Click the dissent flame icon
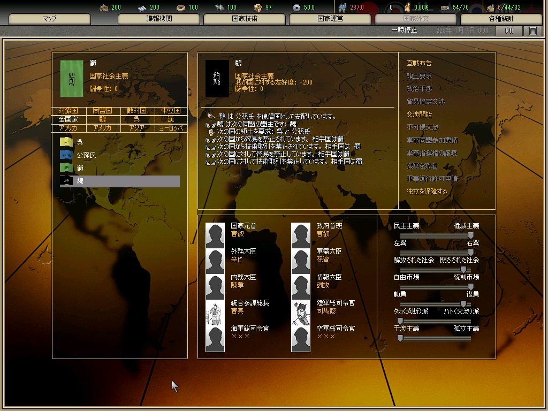Viewport: 548px width, 411px height. pos(407,7)
